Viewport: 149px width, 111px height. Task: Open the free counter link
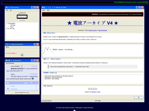tap(22, 20)
